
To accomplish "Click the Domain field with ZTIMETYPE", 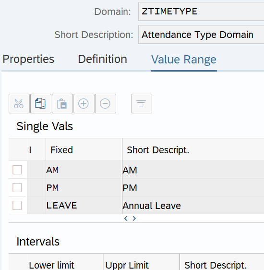I will click(201, 12).
